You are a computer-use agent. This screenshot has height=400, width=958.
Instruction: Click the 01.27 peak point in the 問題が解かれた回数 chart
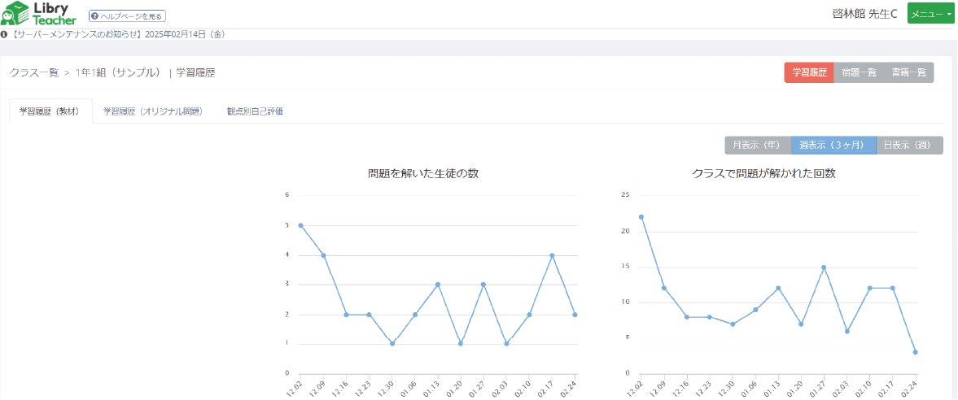pos(824,267)
